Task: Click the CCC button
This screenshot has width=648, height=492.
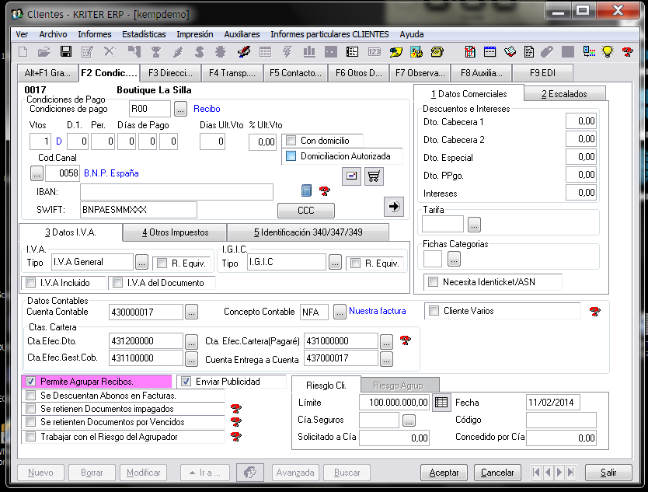Action: pos(306,211)
